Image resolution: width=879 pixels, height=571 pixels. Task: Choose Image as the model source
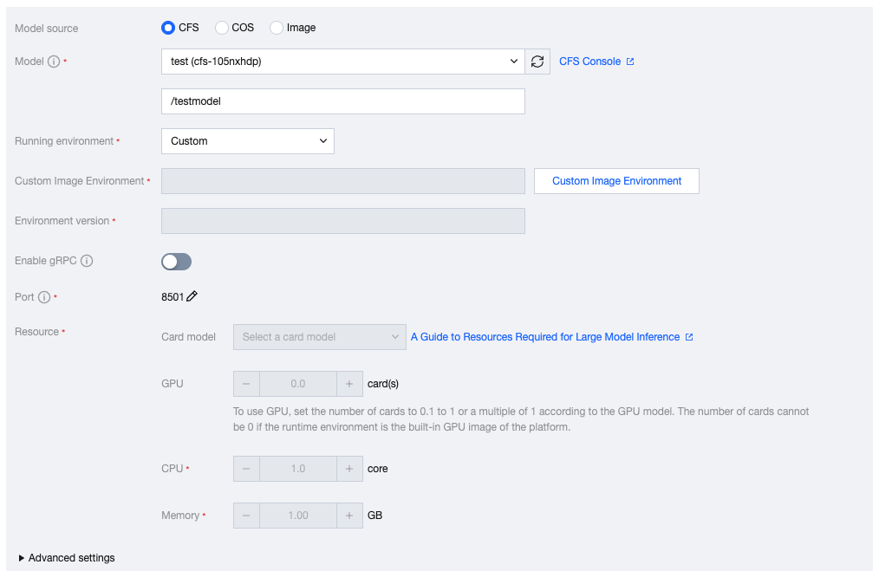277,28
